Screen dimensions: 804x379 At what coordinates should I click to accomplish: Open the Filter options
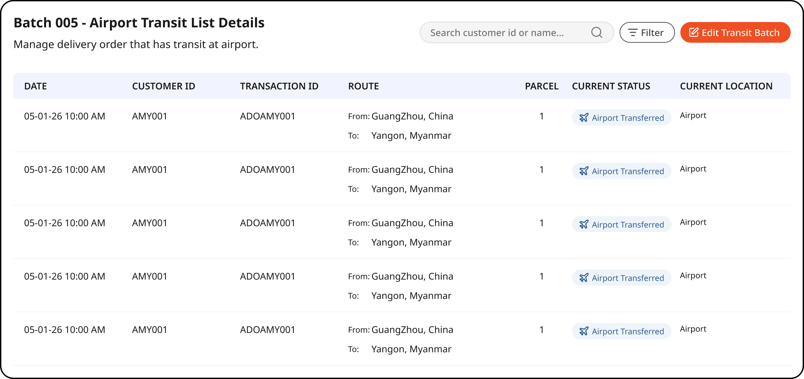tap(647, 32)
